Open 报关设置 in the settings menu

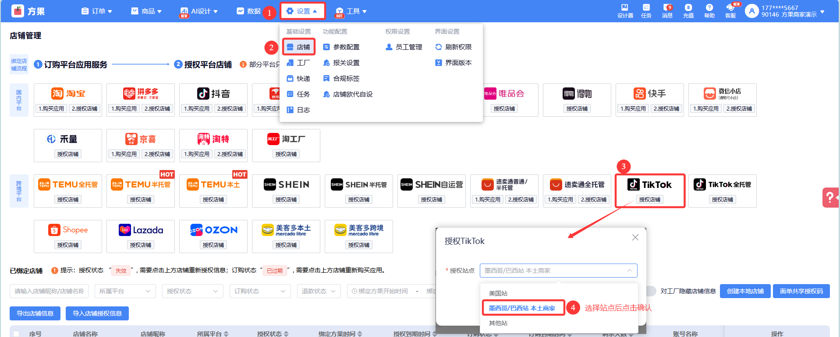point(341,63)
